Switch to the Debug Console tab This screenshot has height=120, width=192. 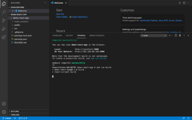click(x=97, y=35)
